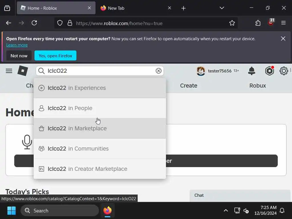
Task: Open the tracking protection shield
Action: (60, 23)
